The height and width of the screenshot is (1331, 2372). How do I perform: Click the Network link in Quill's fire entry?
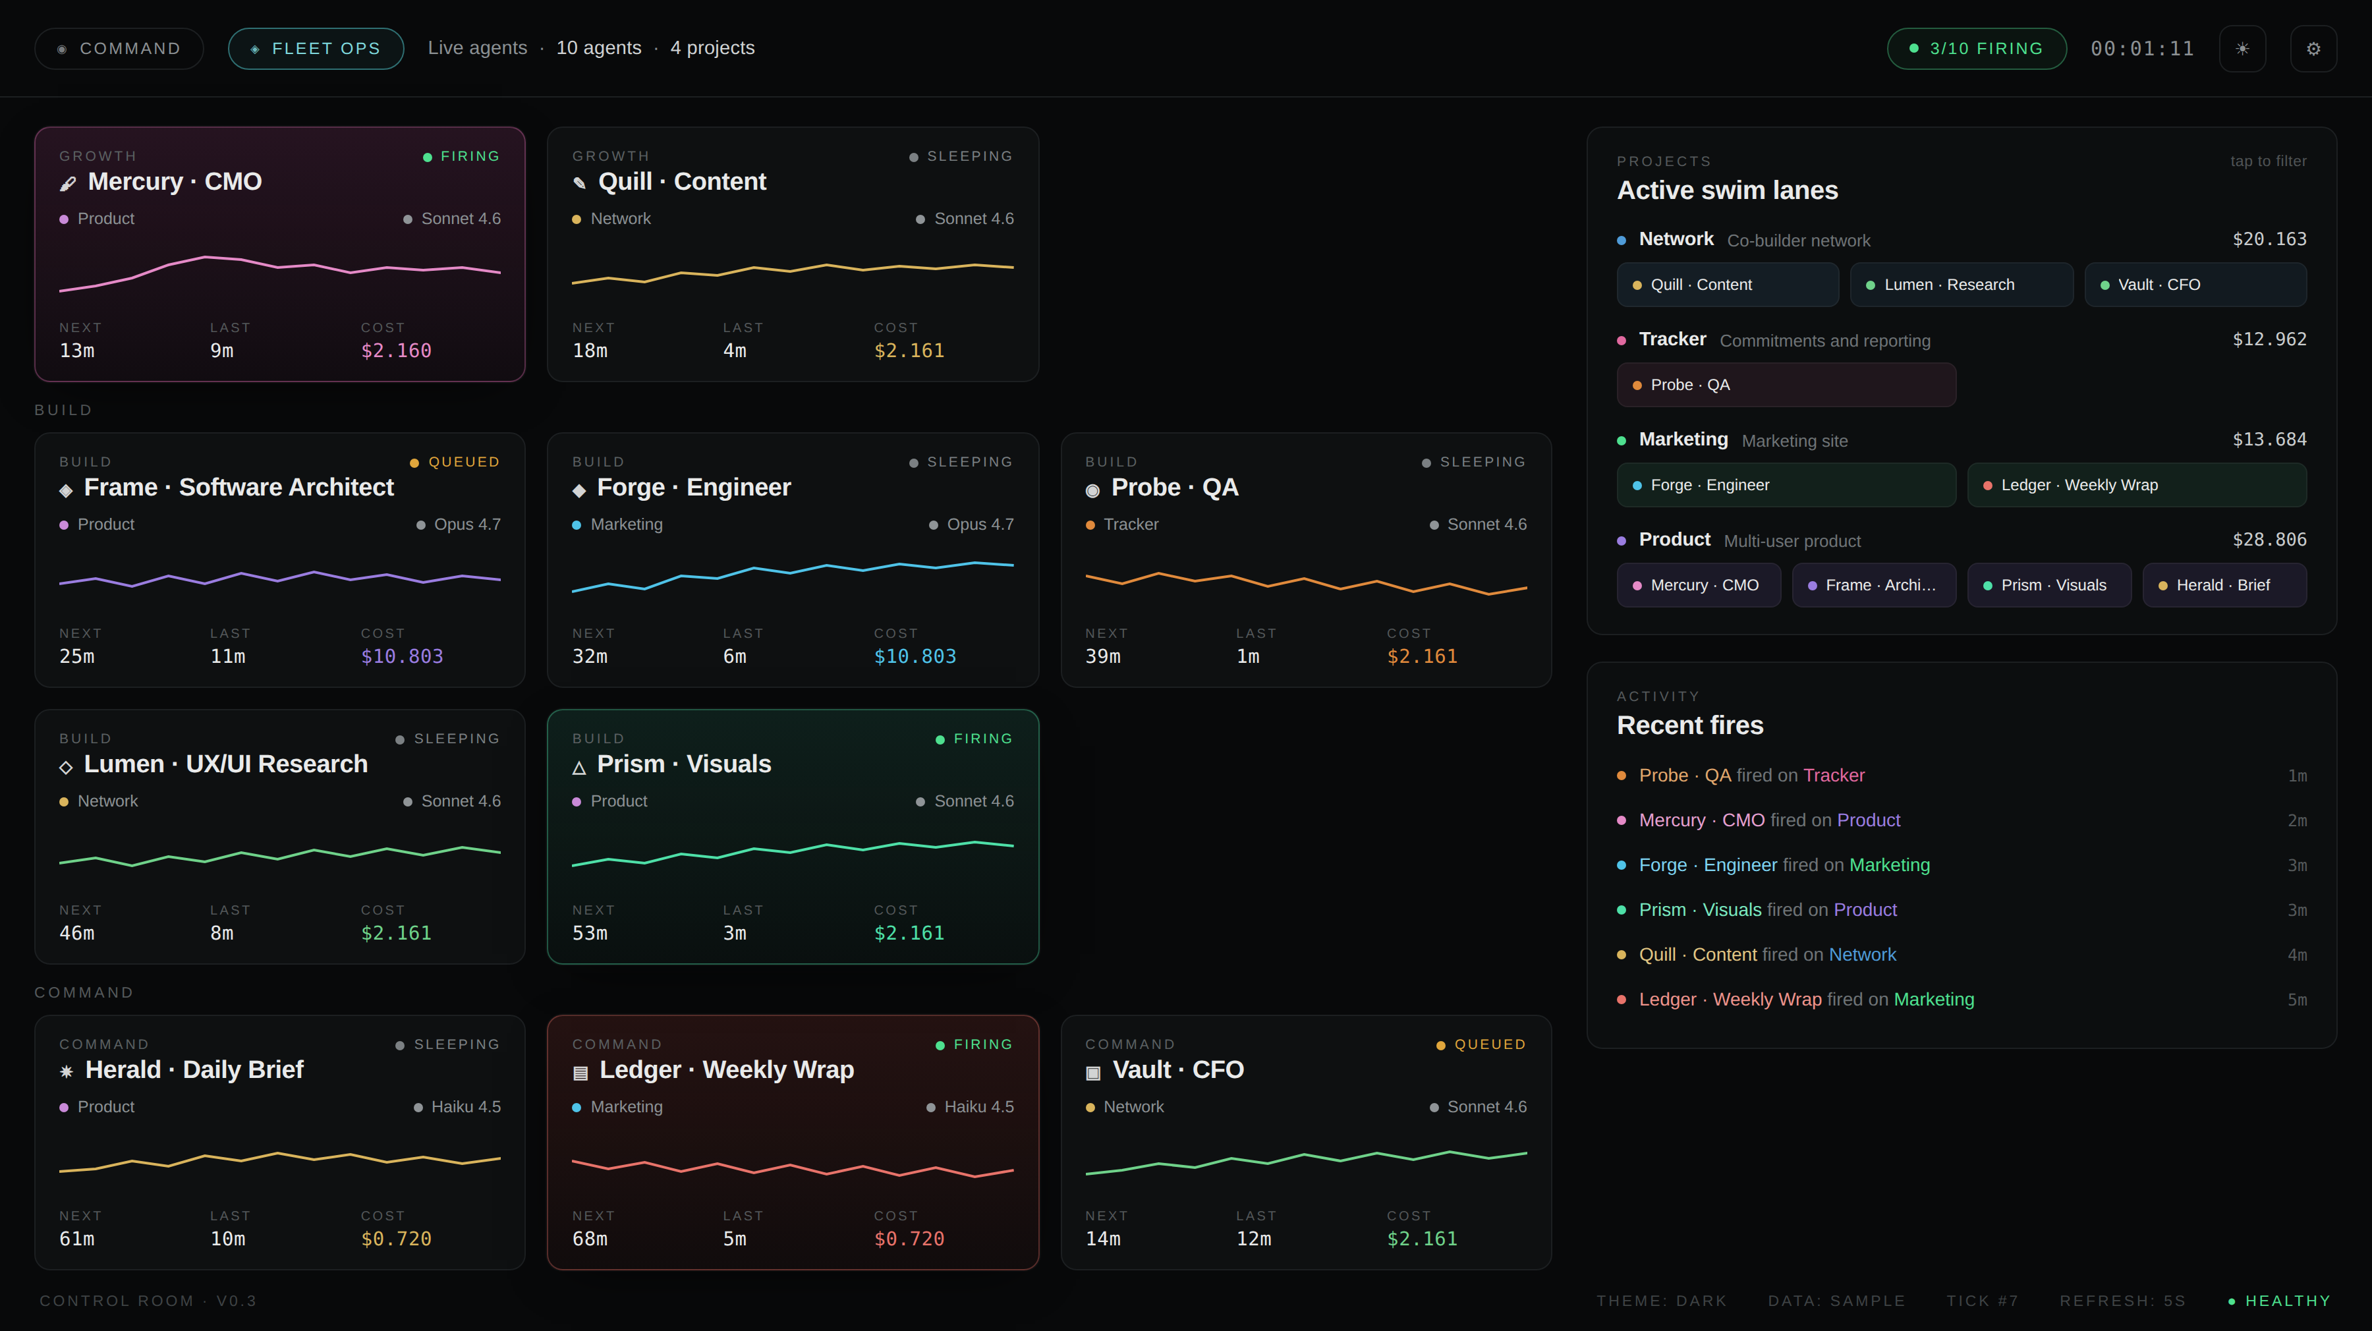[x=1863, y=955]
